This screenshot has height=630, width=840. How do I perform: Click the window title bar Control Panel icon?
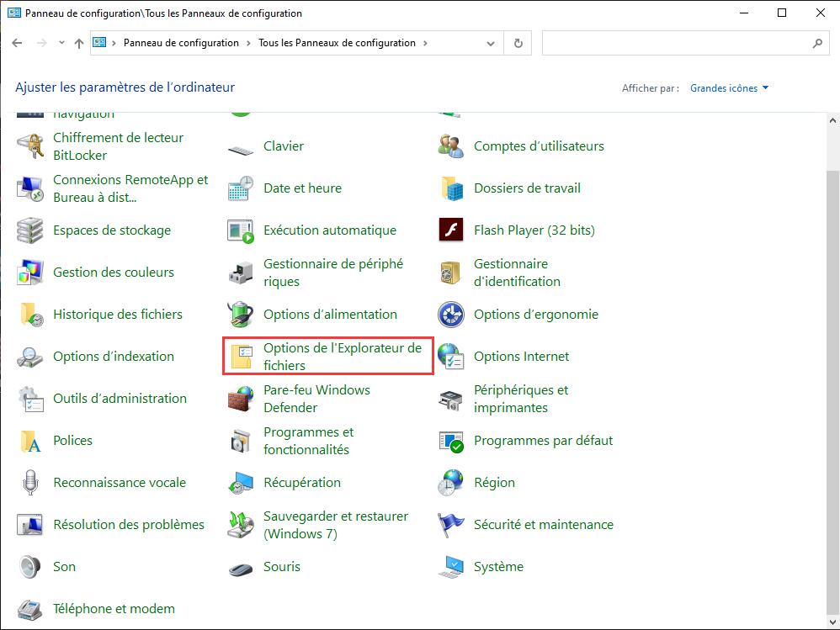[14, 13]
